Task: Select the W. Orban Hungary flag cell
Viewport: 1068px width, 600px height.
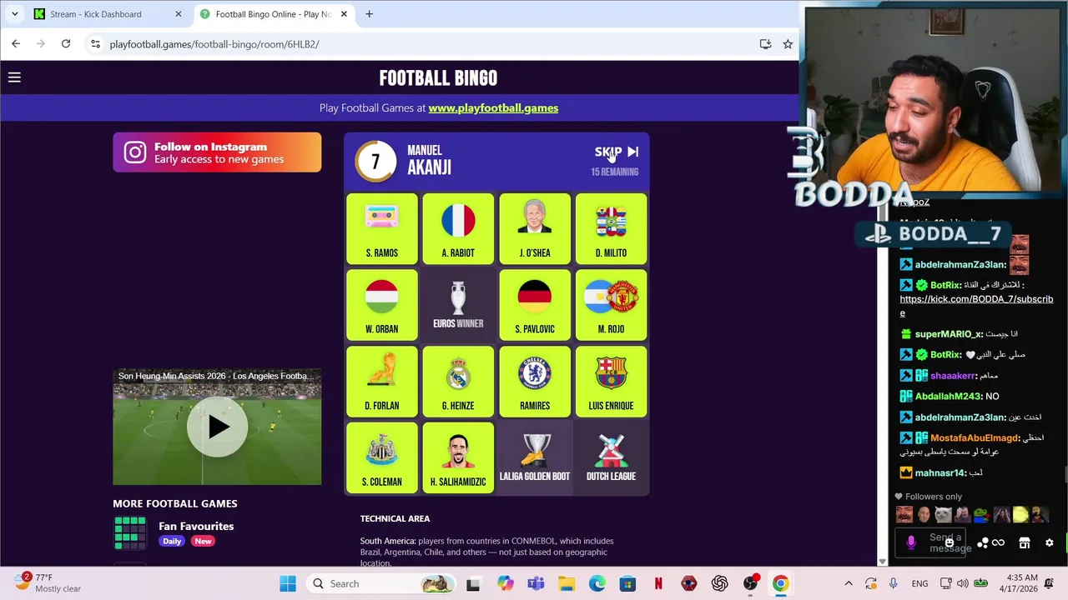Action: click(x=382, y=305)
